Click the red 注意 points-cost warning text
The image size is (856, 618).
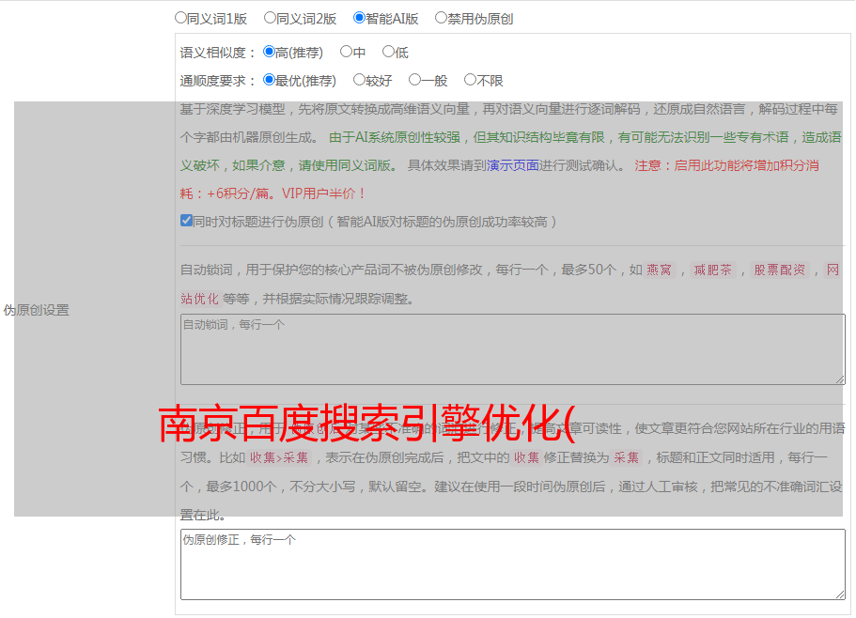(x=500, y=179)
